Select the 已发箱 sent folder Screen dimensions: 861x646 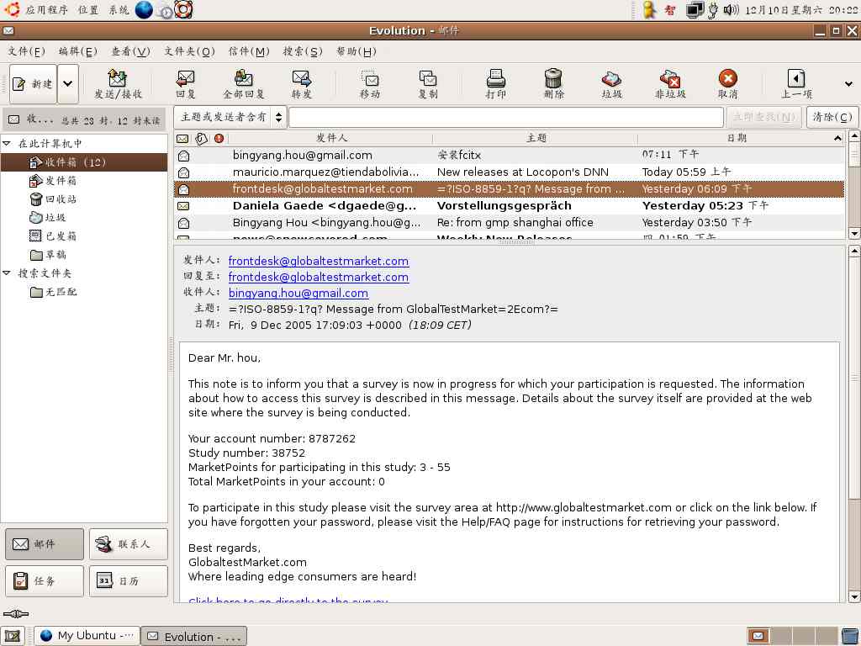coord(53,236)
